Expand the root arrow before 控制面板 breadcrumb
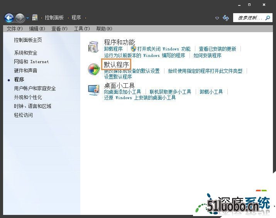The height and width of the screenshot is (218, 276). click(x=42, y=18)
